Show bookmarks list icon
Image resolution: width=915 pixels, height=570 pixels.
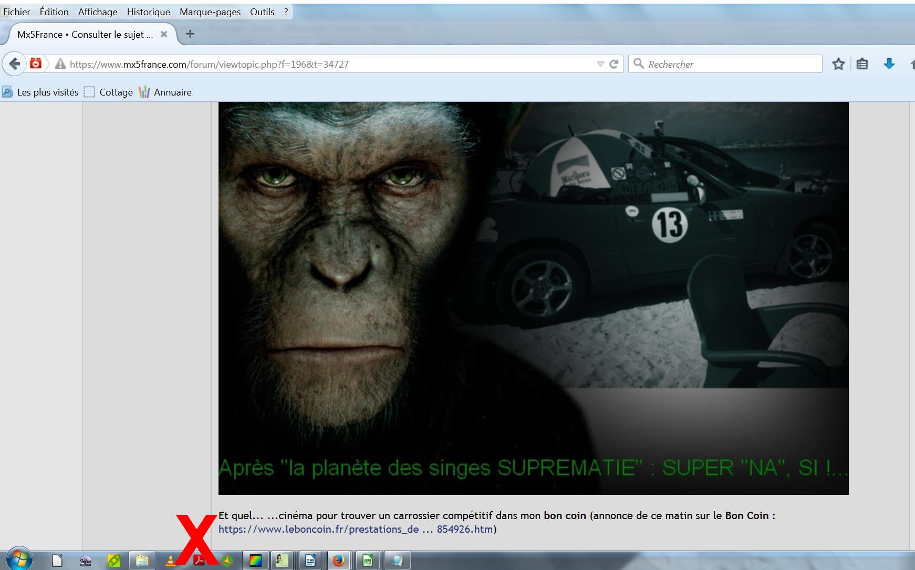(862, 64)
